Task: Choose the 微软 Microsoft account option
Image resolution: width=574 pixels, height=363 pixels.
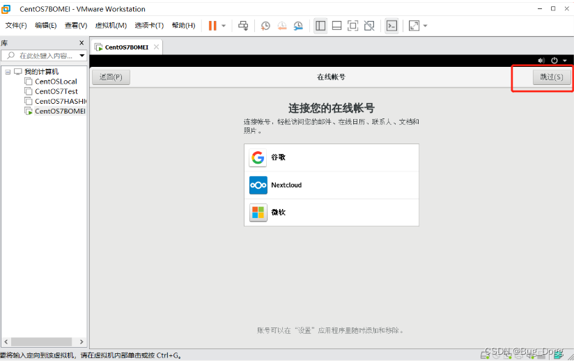Action: 332,213
